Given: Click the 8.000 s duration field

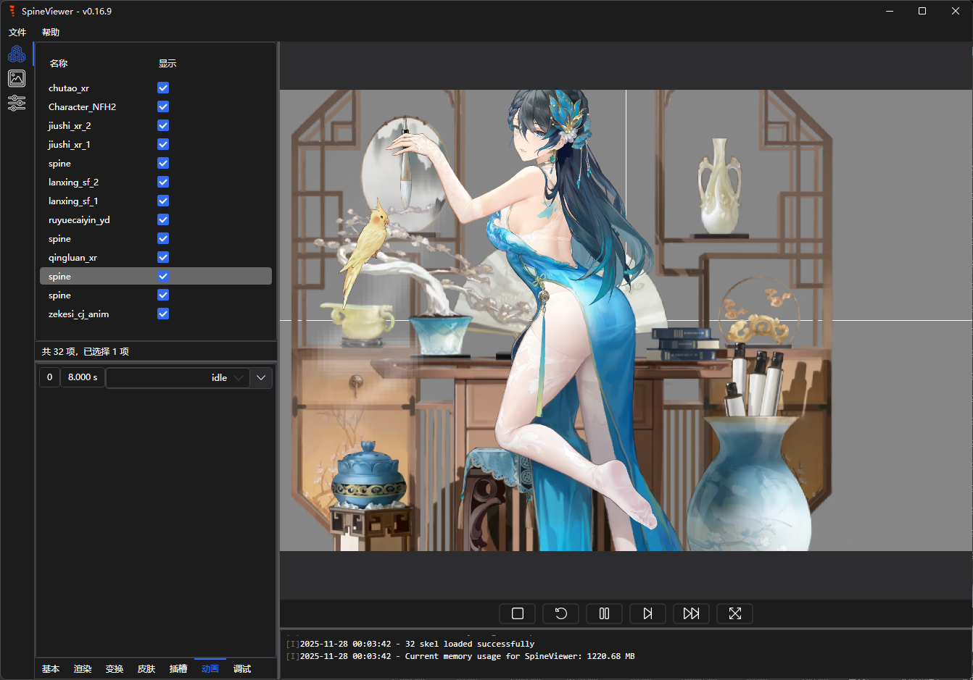Looking at the screenshot, I should coord(83,377).
